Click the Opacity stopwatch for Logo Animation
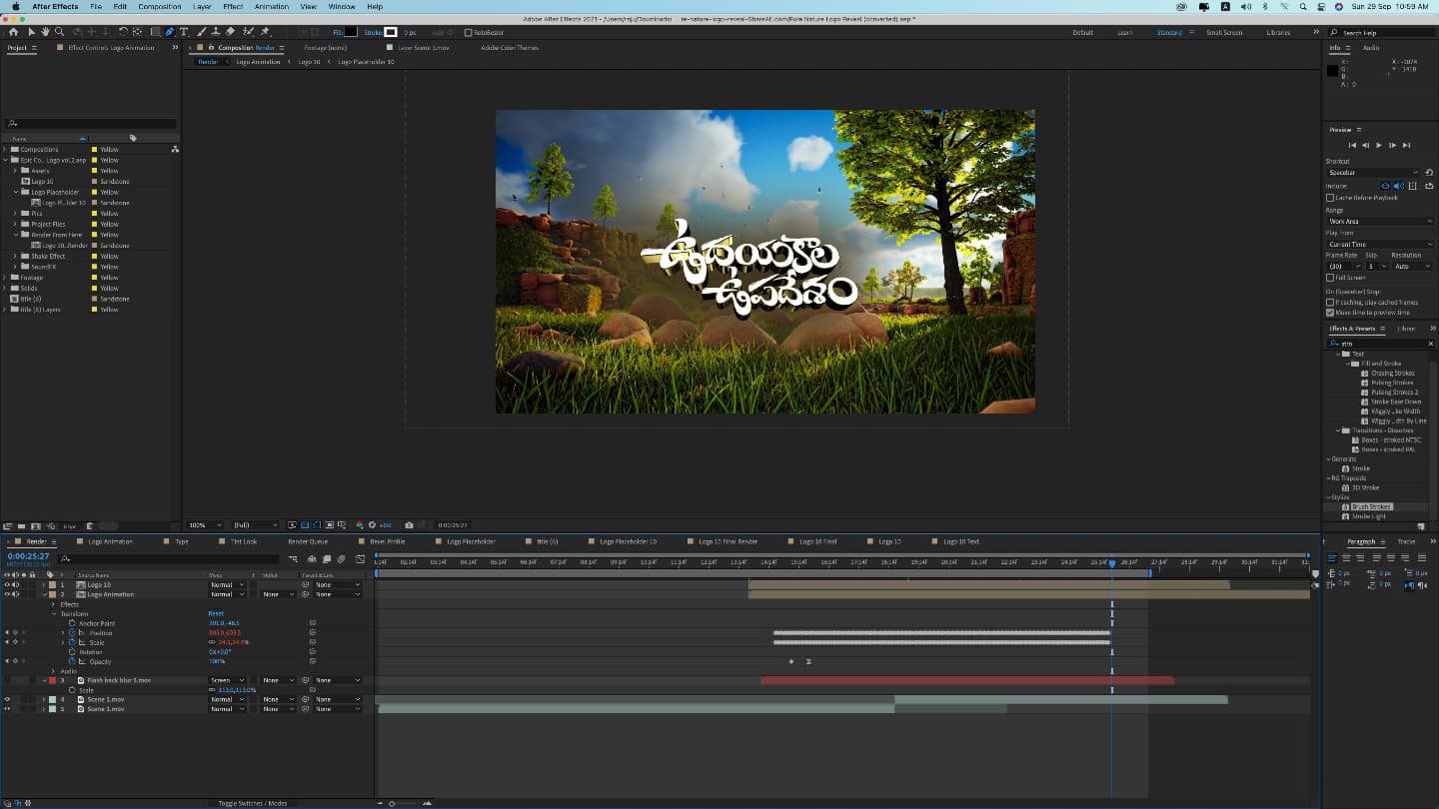The height and width of the screenshot is (809, 1439). (72, 661)
